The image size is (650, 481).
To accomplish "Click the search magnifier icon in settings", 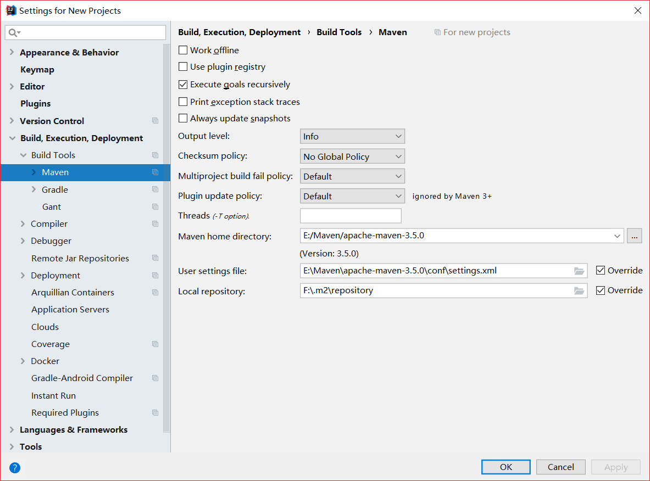I will (13, 33).
